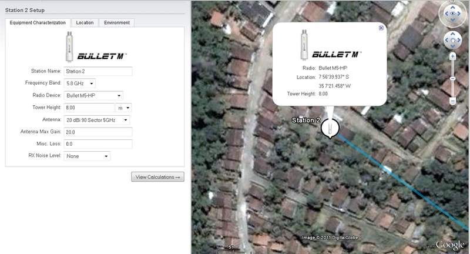Viewport: 470px width, 254px height.
Task: Click the Tower Height 8.00 value in popup
Action: click(323, 94)
